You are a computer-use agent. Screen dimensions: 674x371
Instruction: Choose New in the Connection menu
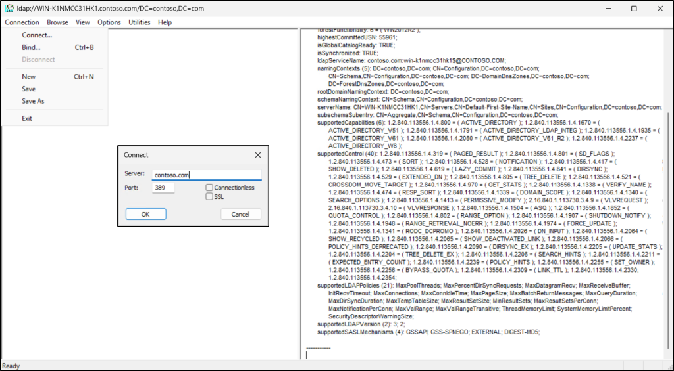pyautogui.click(x=29, y=77)
